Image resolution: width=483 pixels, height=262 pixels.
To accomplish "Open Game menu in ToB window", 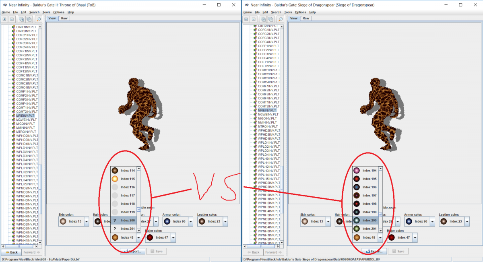I will point(6,12).
